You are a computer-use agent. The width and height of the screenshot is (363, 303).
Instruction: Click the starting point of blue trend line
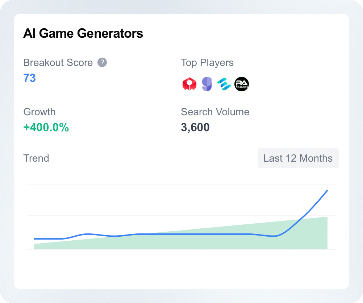(34, 238)
